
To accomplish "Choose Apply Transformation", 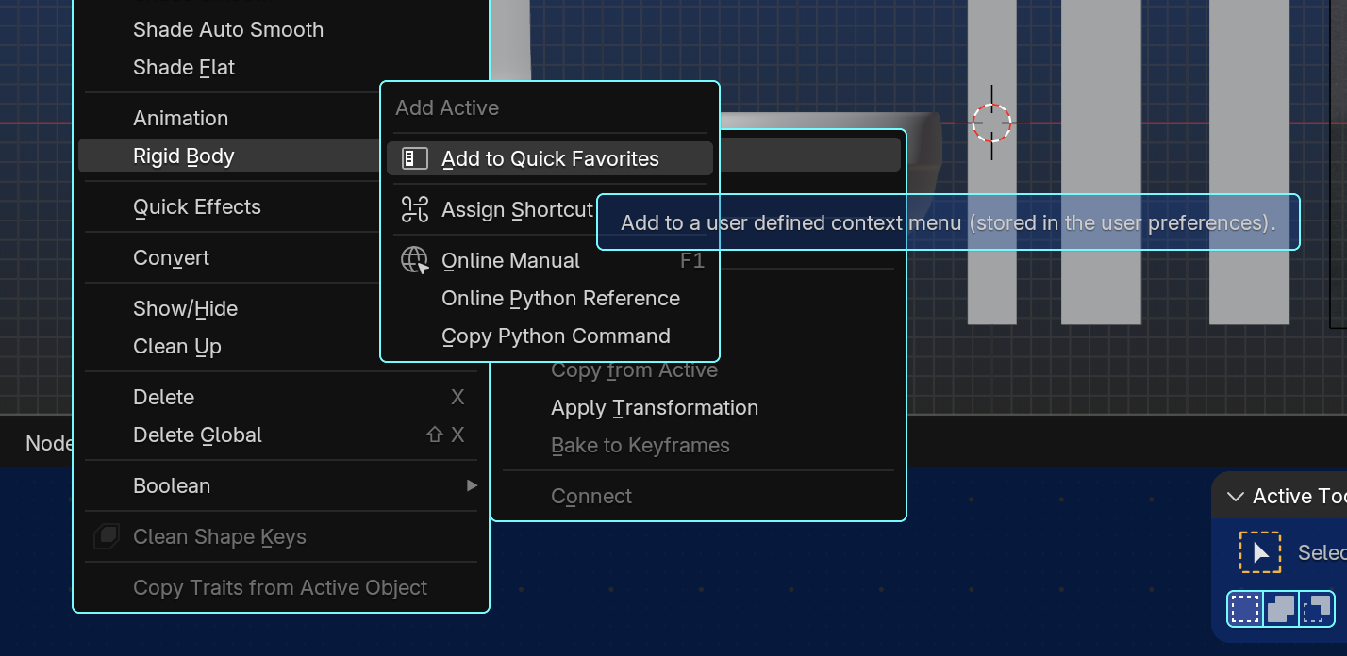I will point(655,407).
